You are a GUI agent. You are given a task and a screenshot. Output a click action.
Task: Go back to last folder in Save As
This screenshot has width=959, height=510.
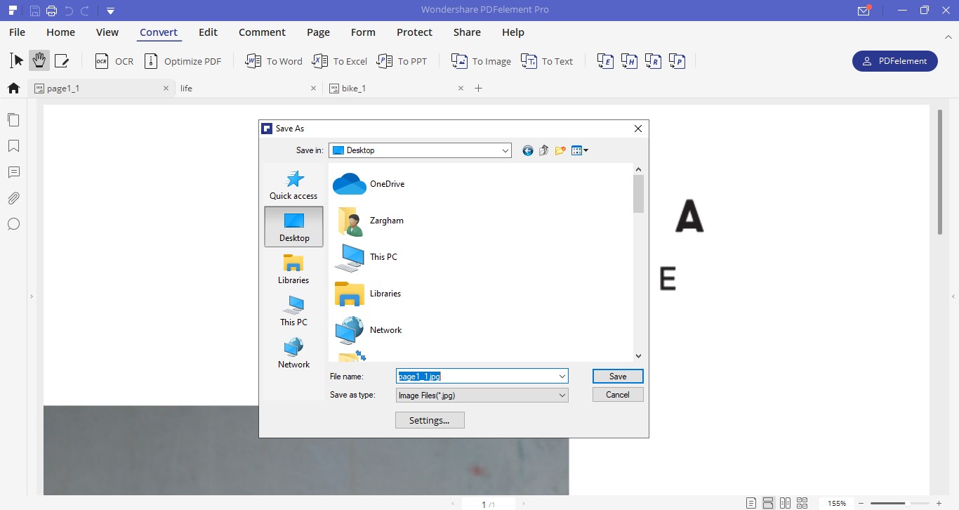coord(528,150)
